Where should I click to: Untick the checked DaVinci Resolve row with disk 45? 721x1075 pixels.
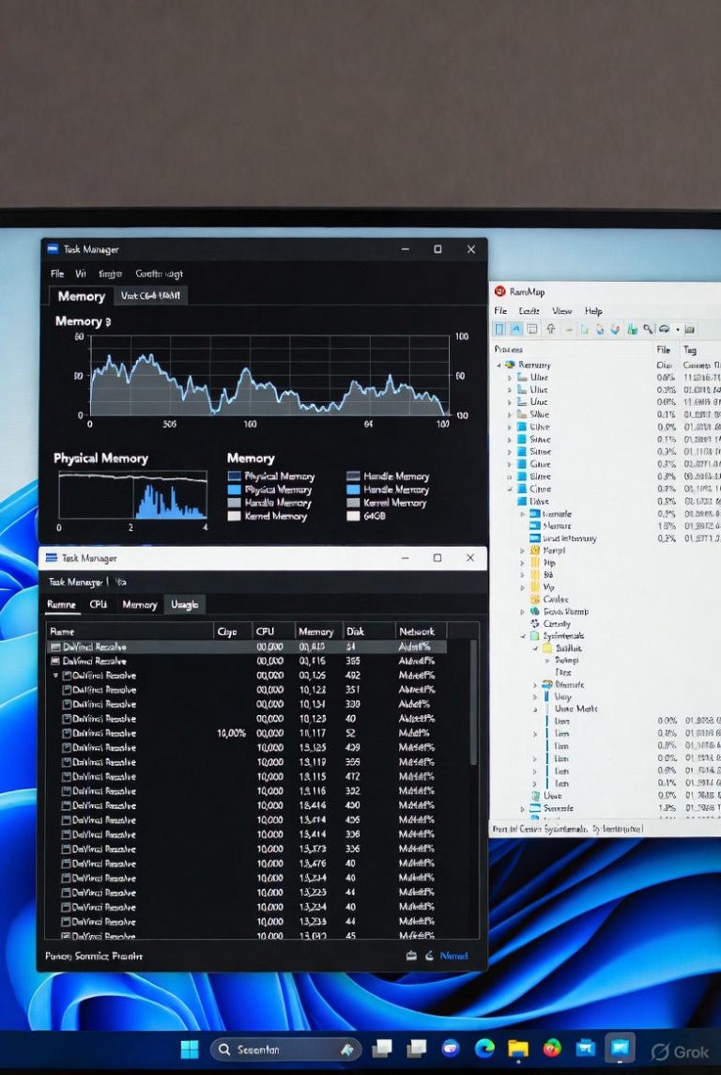tap(67, 936)
